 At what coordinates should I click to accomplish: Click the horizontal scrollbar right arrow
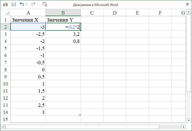[x=183, y=127]
